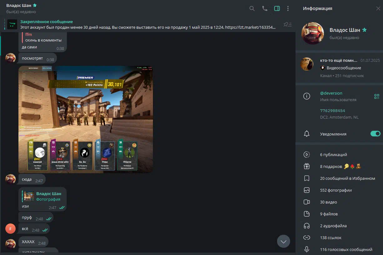
Task: Open search in this chat
Action: pyautogui.click(x=252, y=8)
